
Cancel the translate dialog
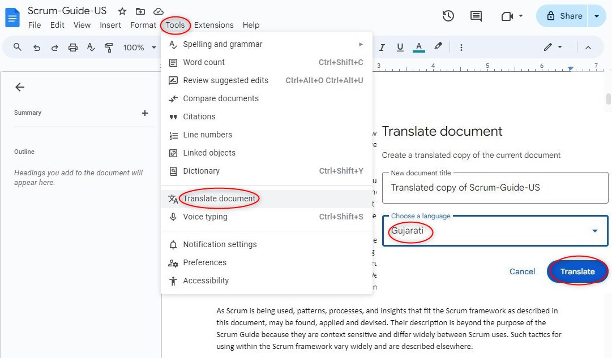522,271
